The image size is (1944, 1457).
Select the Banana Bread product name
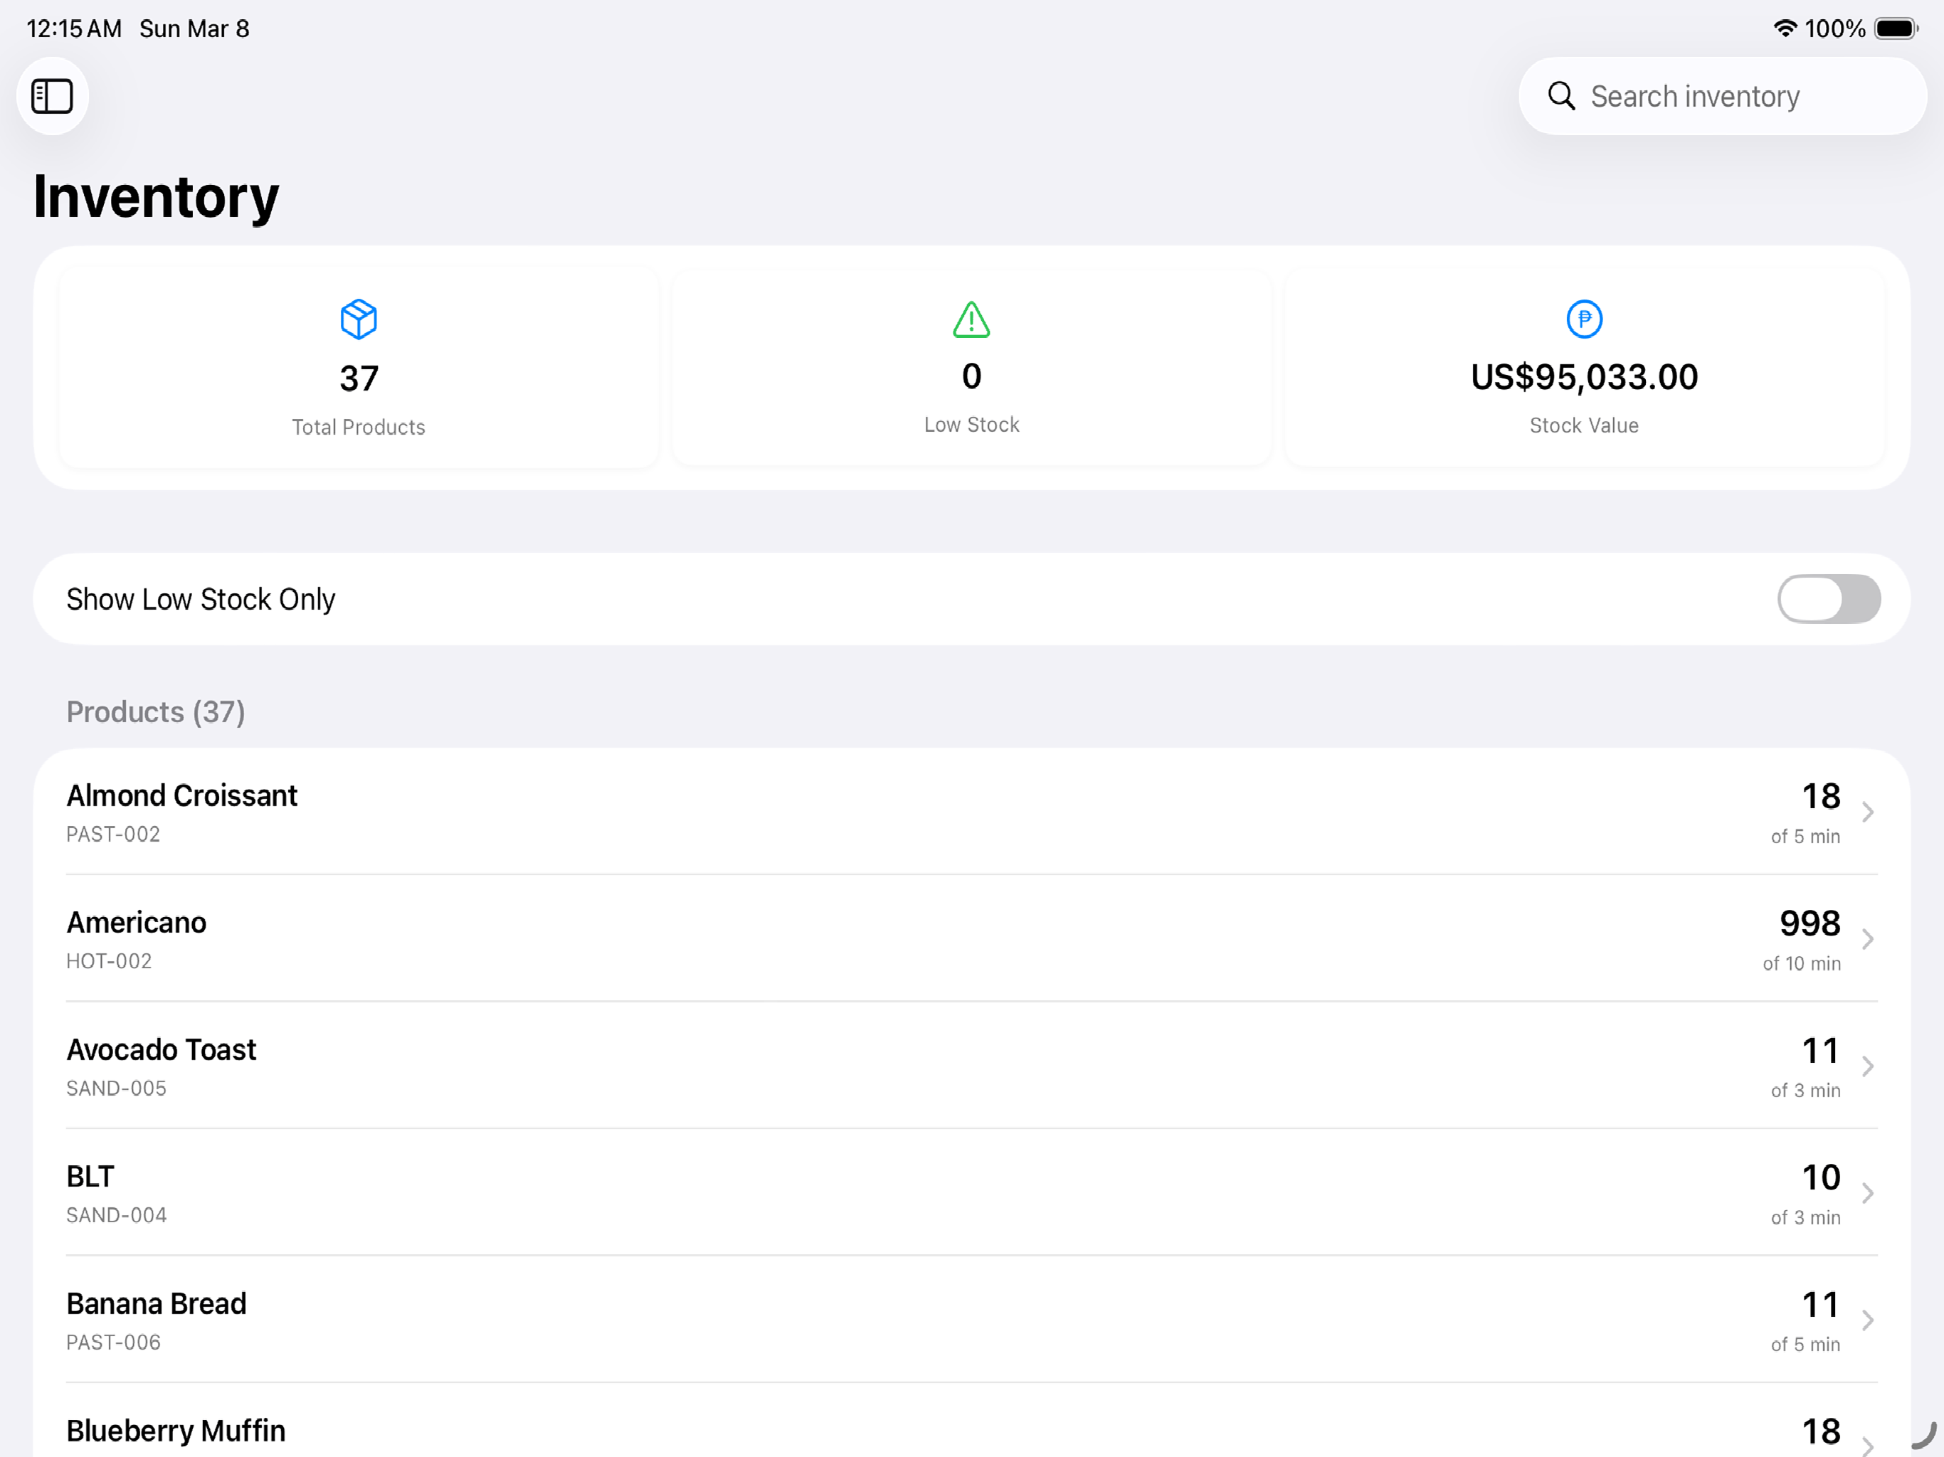pos(157,1303)
